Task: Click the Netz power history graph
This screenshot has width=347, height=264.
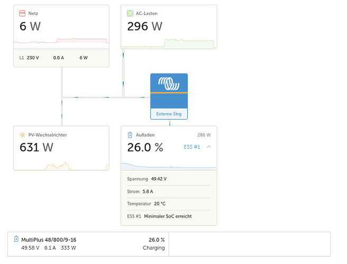Action: (61, 41)
